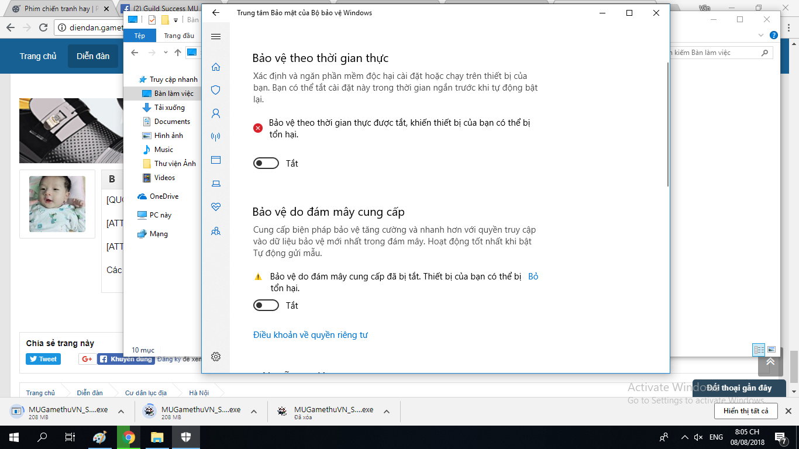This screenshot has height=449, width=799.
Task: Open options chevron for deleted (Đã xóa) download
Action: [387, 412]
